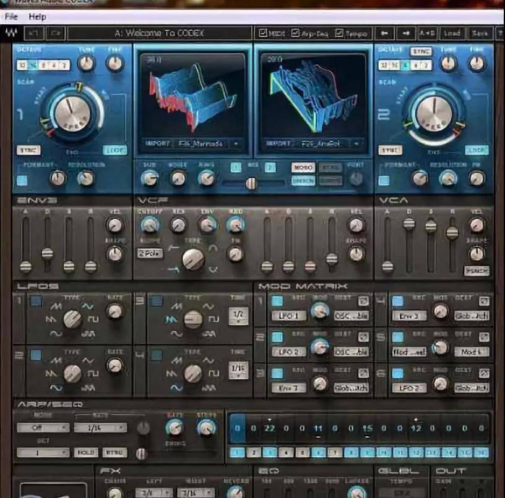Toggle Mod Matrix slot 5 on/off square

pyautogui.click(x=398, y=337)
